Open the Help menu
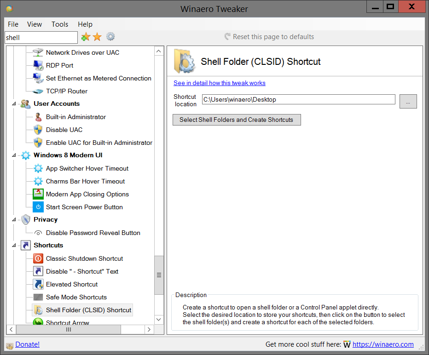 click(85, 24)
